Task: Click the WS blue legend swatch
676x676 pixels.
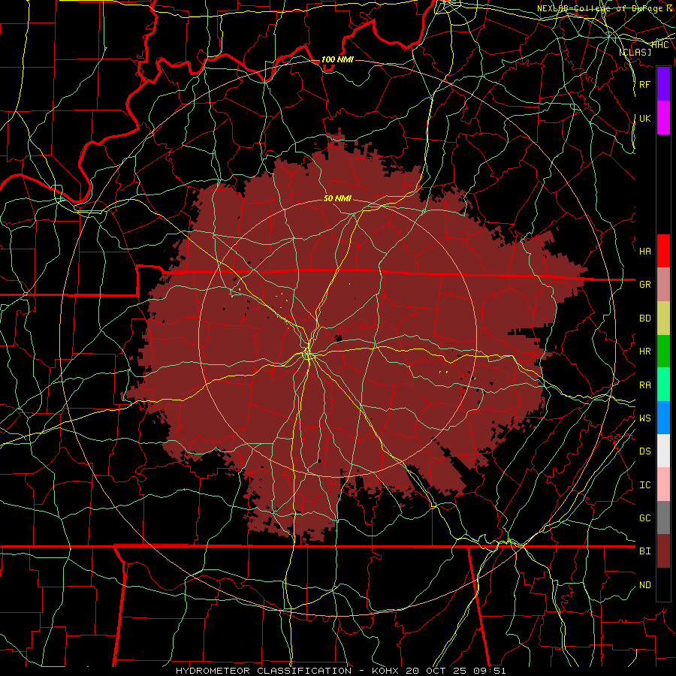Action: (x=663, y=418)
